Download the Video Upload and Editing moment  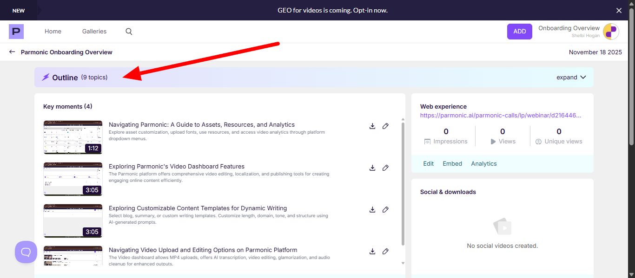tap(372, 251)
